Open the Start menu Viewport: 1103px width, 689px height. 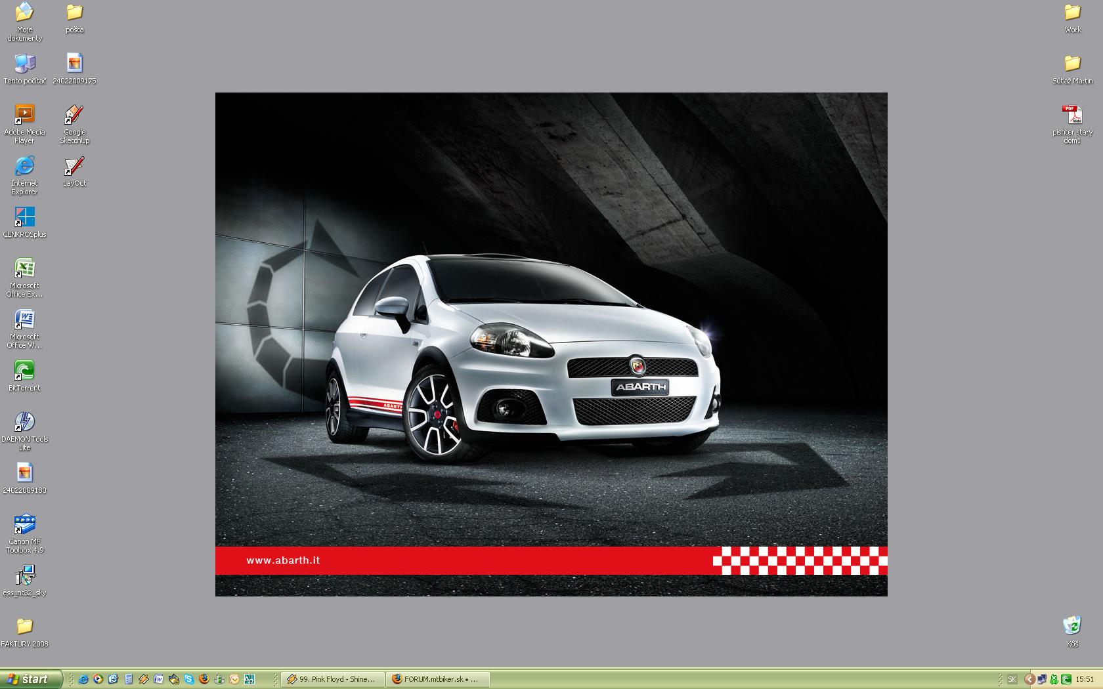[30, 679]
